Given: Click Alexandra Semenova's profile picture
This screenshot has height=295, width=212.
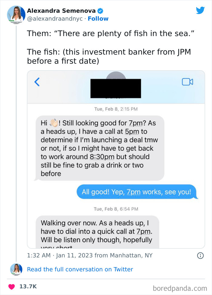Looking at the screenshot, I should [16, 15].
